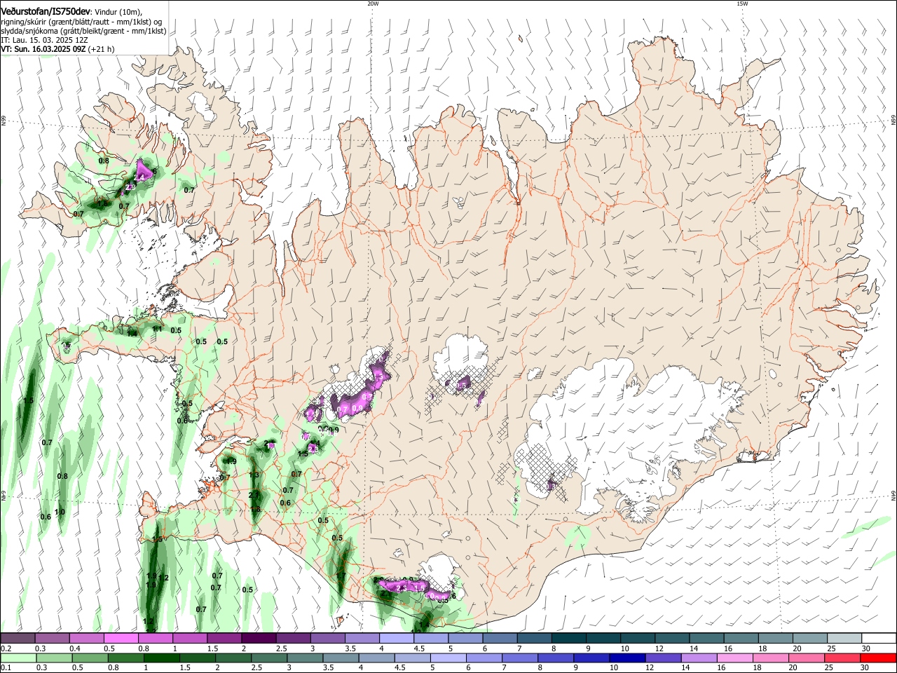Click the '20W' longitude label at top
The height and width of the screenshot is (673, 897).
coord(373,4)
